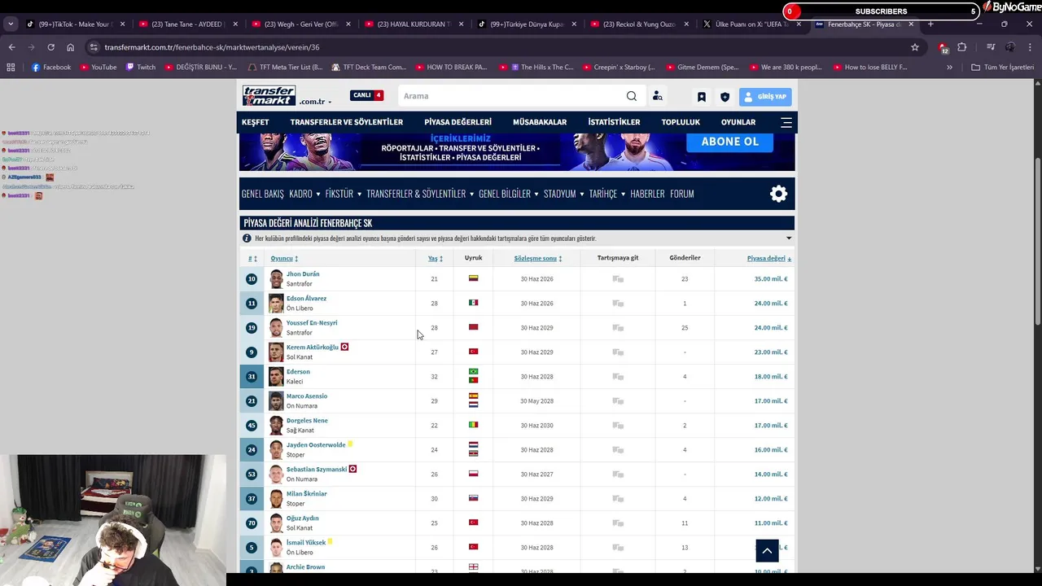Image resolution: width=1042 pixels, height=586 pixels.
Task: Click the browser address bar
Action: coord(497,47)
